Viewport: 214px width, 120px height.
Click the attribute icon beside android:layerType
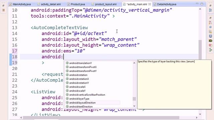point(67,99)
